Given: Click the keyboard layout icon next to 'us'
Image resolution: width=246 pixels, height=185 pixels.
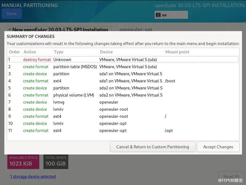Looking at the screenshot, I should (x=158, y=15).
